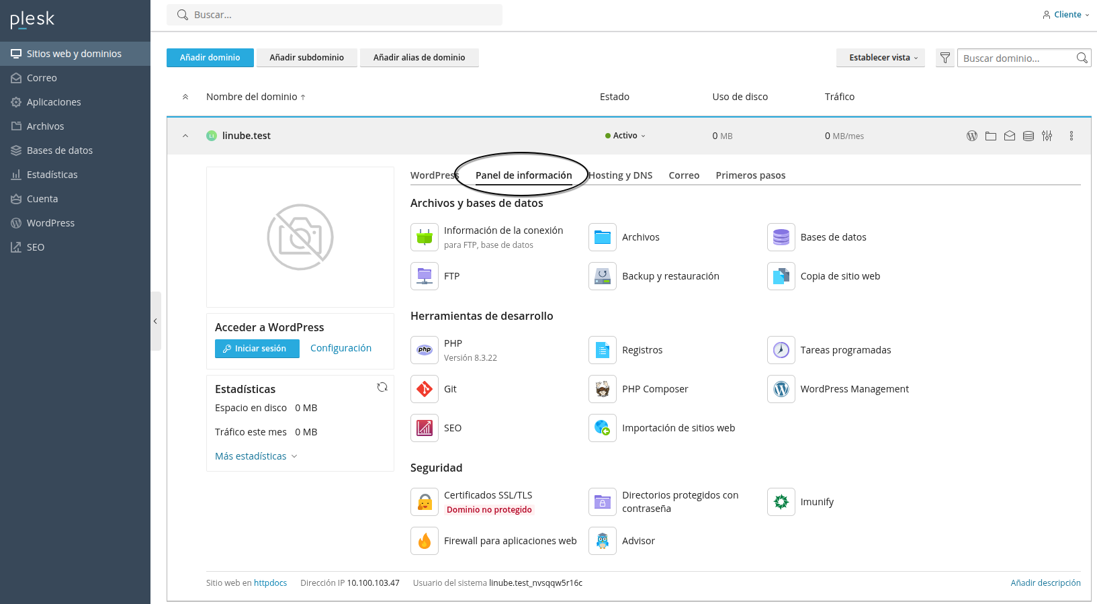Open Certificados SSL/TLS lock icon
1097x604 pixels.
tap(425, 502)
